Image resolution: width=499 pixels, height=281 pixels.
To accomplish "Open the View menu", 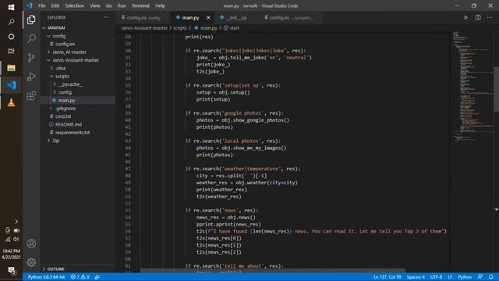I will click(95, 5).
